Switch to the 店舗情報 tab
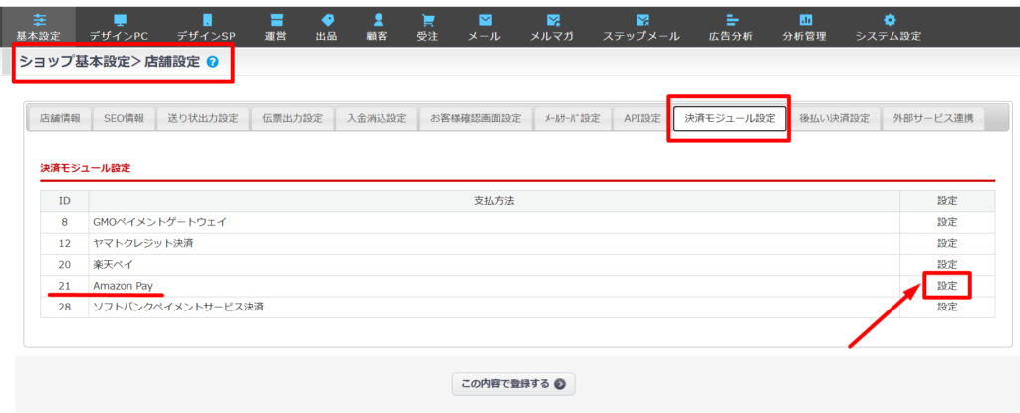The height and width of the screenshot is (413, 1020). tap(60, 119)
